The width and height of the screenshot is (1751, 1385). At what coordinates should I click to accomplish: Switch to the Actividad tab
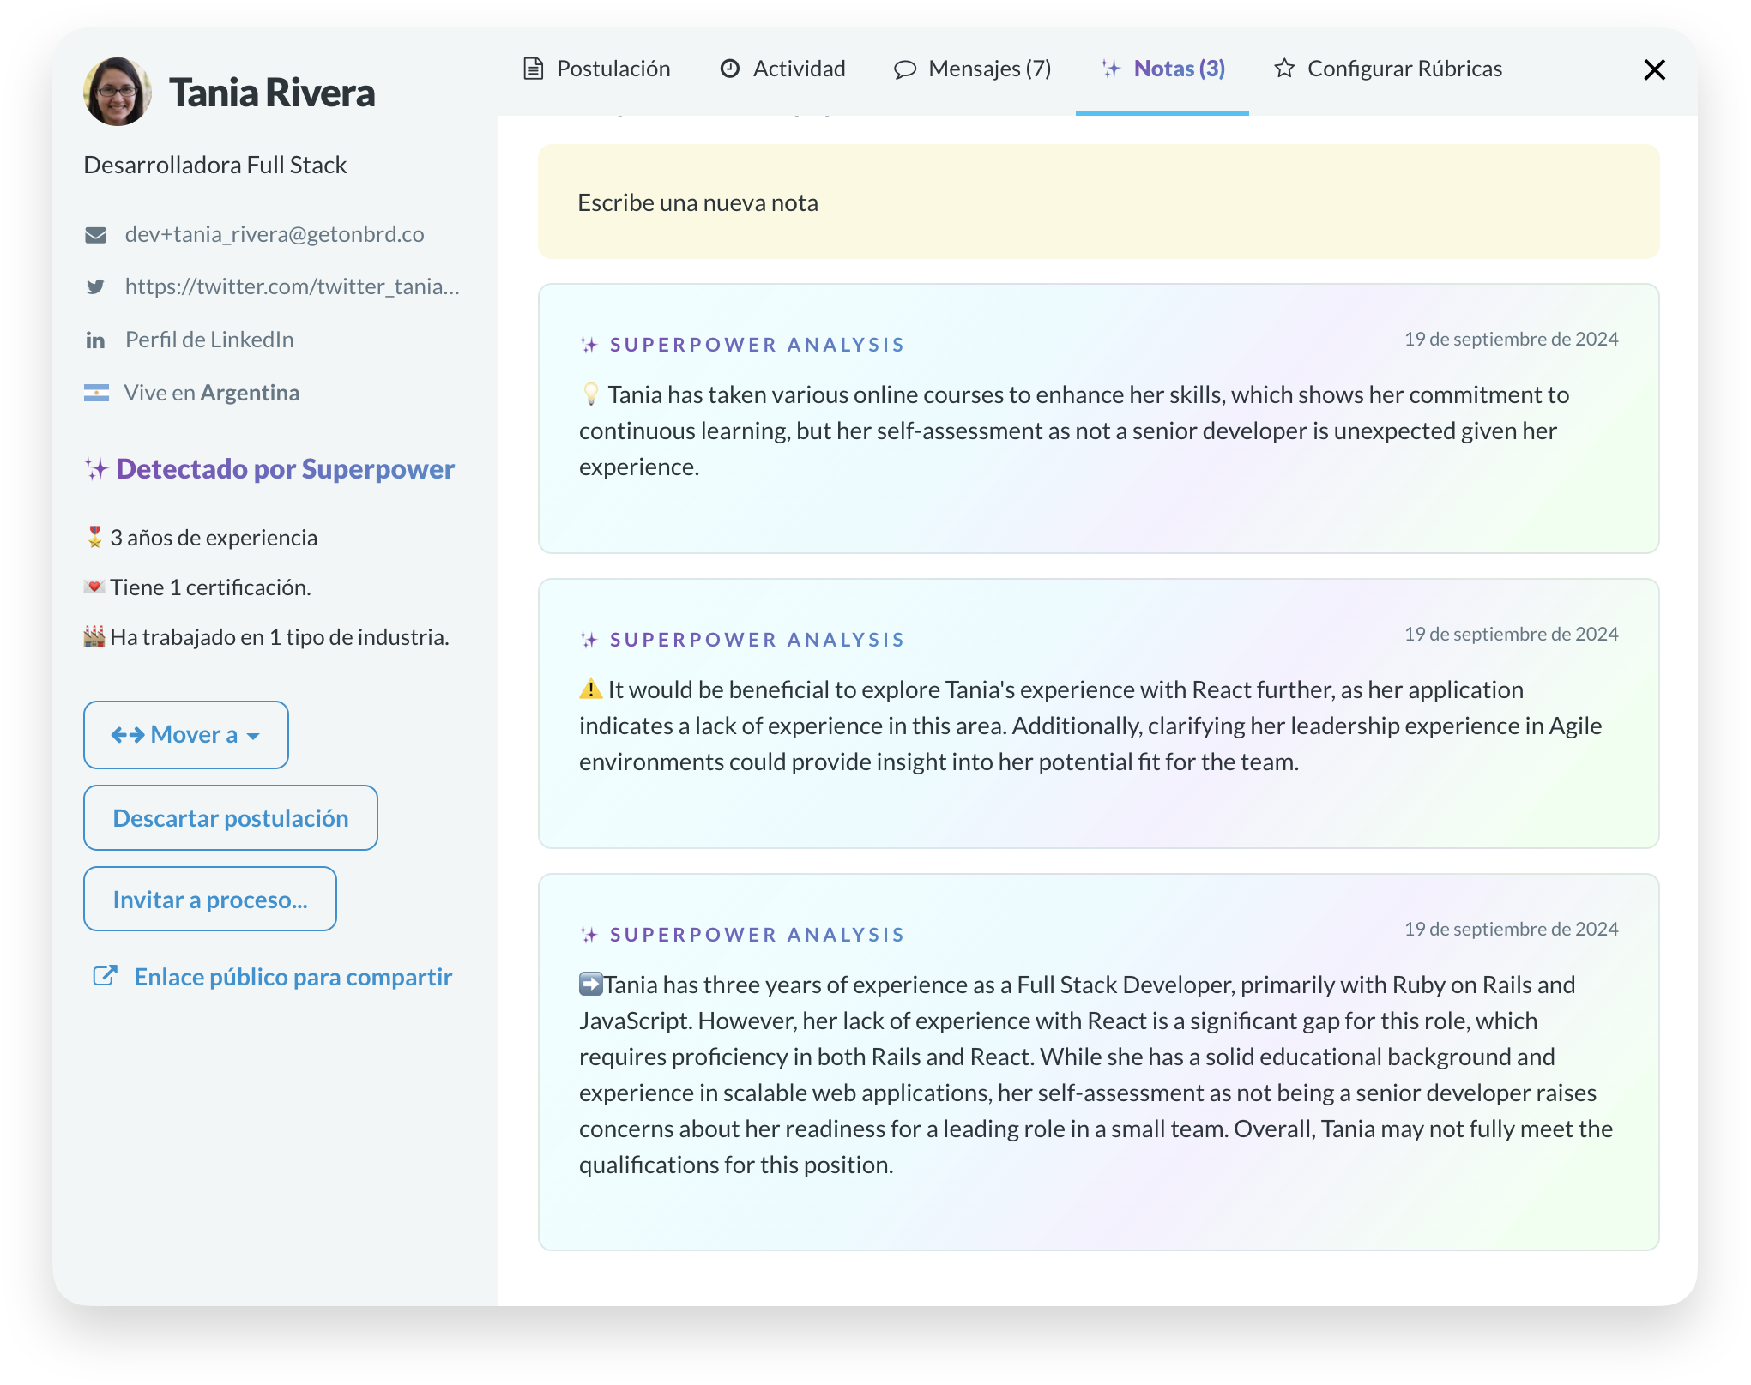pos(782,69)
